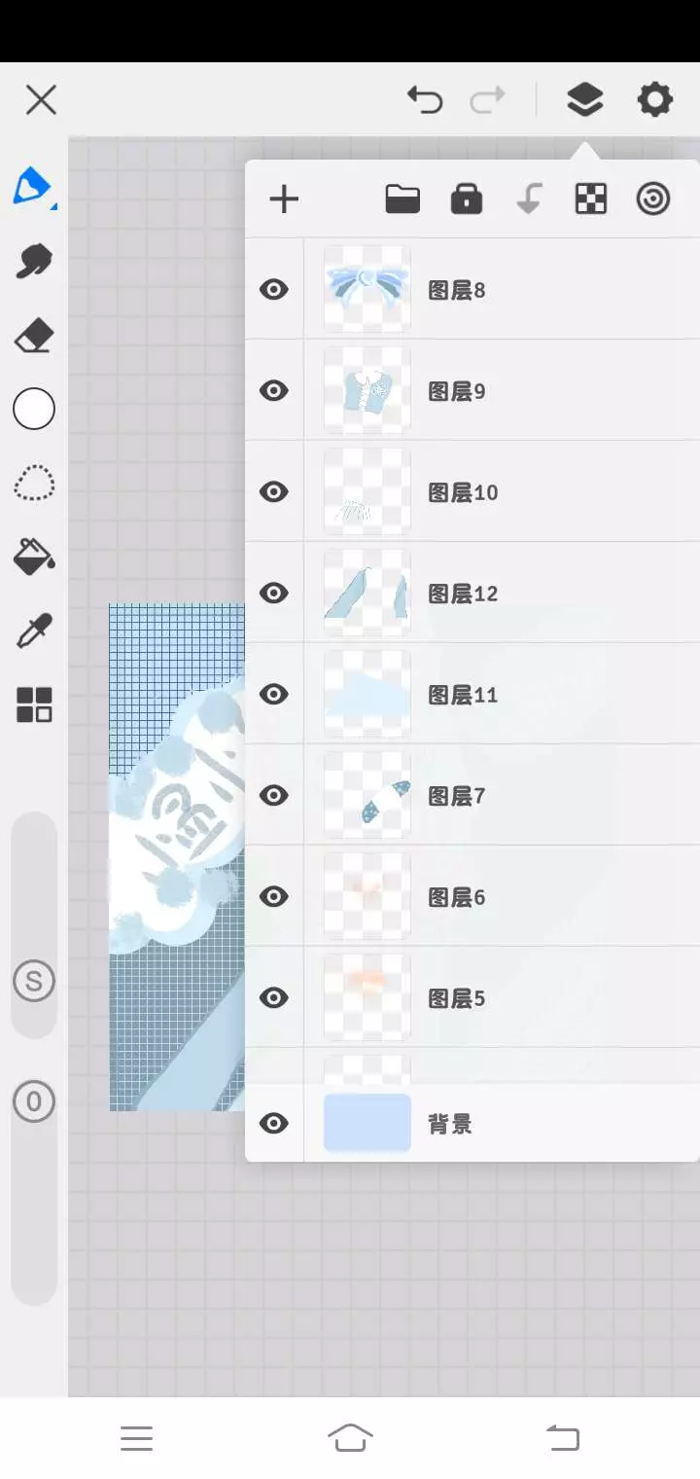Screen dimensions: 700x1479
Task: Add a new layer with plus icon
Action: point(284,199)
